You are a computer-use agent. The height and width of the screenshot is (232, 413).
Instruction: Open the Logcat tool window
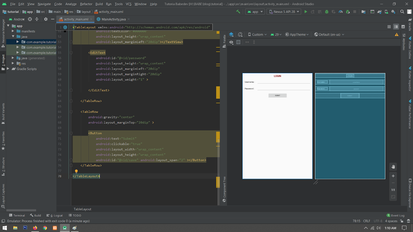click(x=55, y=216)
